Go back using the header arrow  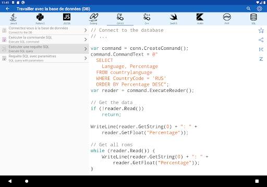coord(7,9)
